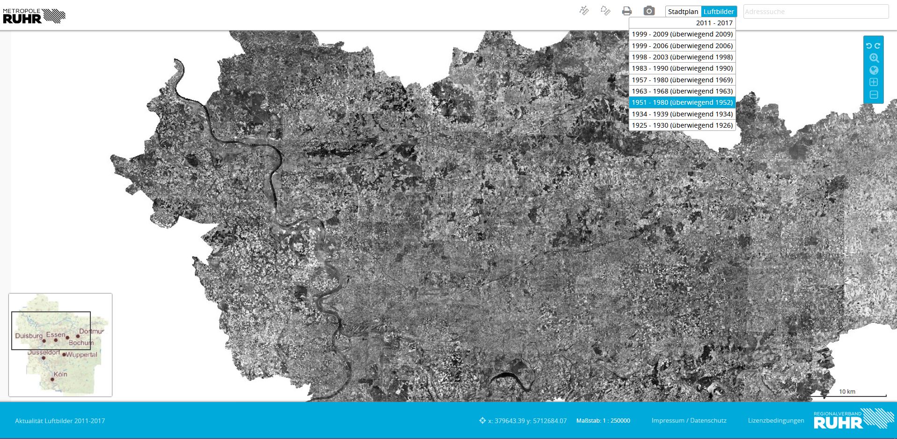The image size is (897, 439).
Task: Click the printer icon
Action: [627, 11]
